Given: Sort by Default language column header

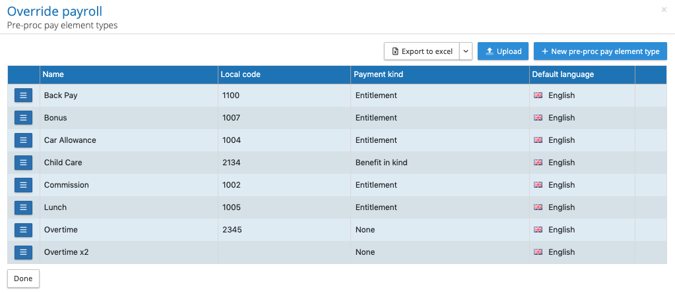Looking at the screenshot, I should [x=563, y=74].
